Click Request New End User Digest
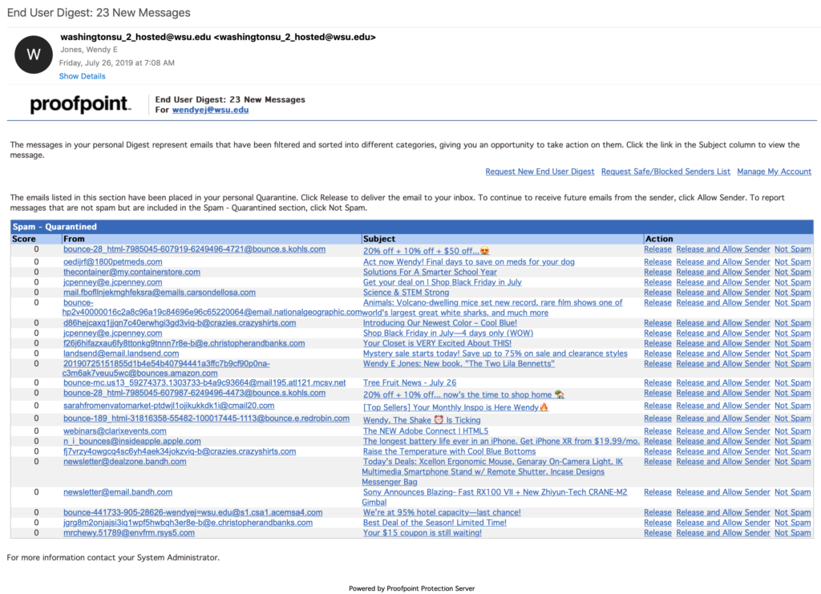The height and width of the screenshot is (594, 821). click(x=540, y=172)
